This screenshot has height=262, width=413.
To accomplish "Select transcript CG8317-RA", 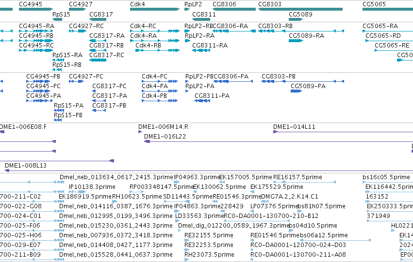I will [x=98, y=41].
